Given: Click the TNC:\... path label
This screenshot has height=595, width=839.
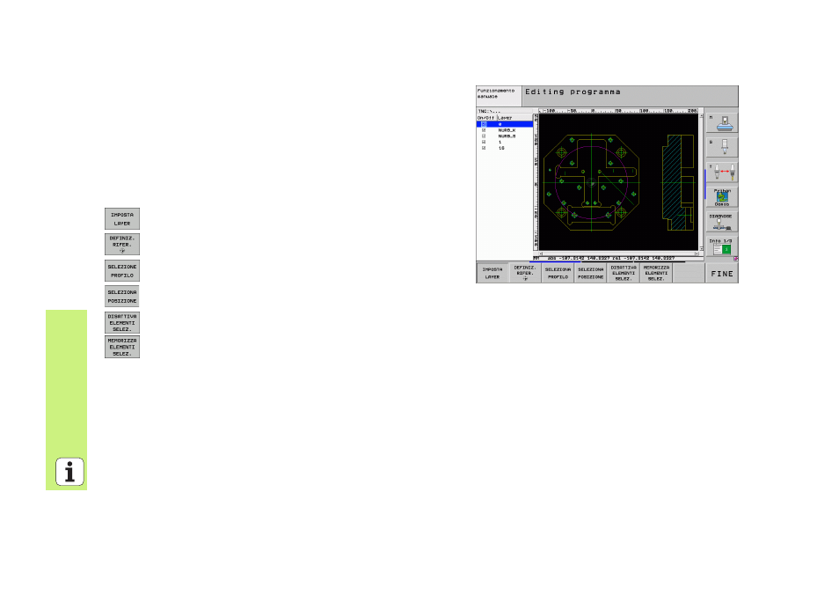Looking at the screenshot, I should 488,112.
